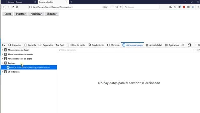This screenshot has width=200, height=113.
Task: Select the cookies.html file entry under Cookies
Action: 29,67
